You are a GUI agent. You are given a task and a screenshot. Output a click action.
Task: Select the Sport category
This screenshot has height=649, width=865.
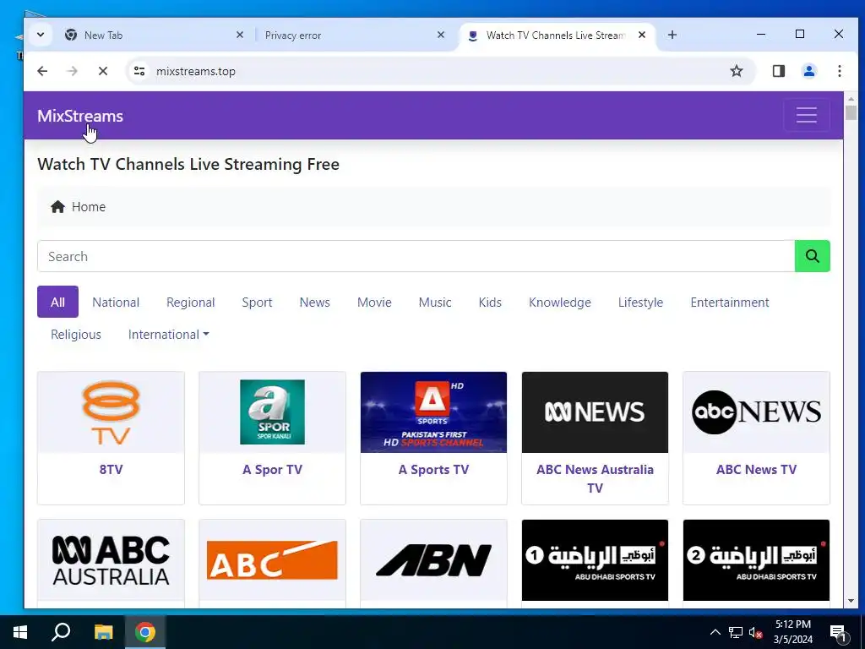pos(257,302)
